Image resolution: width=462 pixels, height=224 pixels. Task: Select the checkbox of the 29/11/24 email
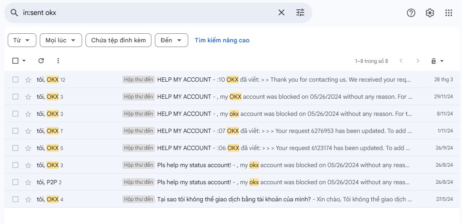point(15,97)
